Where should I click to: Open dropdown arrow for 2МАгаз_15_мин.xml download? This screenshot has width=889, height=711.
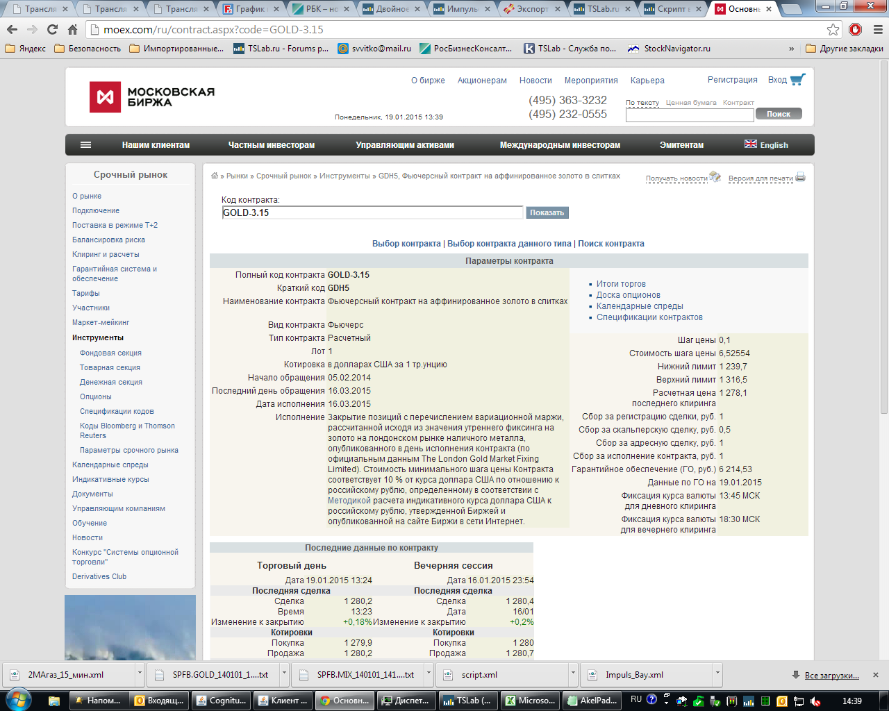pos(140,674)
